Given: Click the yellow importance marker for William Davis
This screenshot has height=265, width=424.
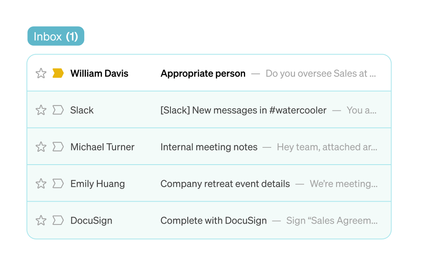Looking at the screenshot, I should coord(58,73).
